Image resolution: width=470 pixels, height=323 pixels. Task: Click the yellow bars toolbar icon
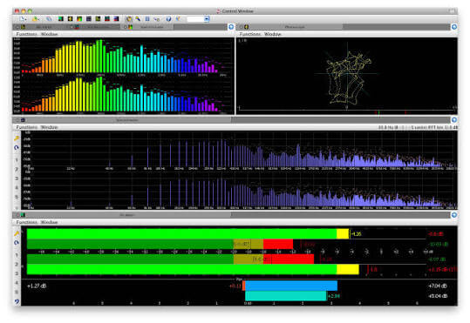click(x=98, y=19)
